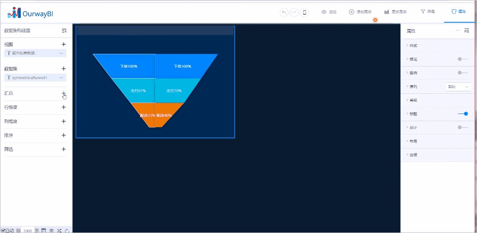Click the trash delete icon in bottom bar
477x233 pixels.
(52, 230)
